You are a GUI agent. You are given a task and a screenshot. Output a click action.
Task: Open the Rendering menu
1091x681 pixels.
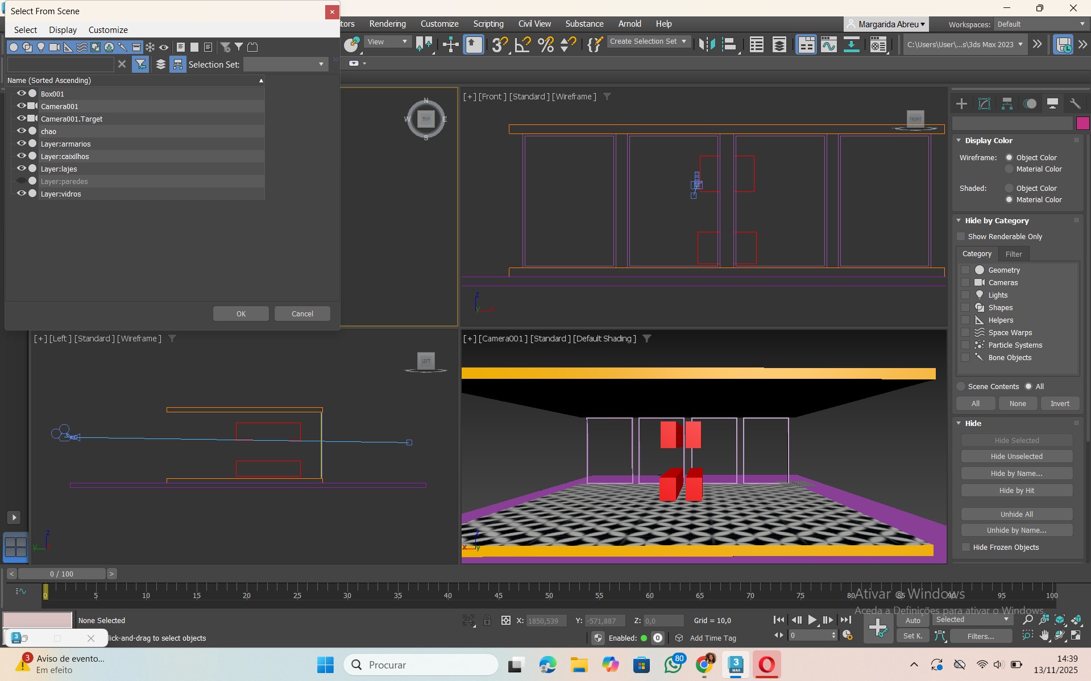pos(387,24)
